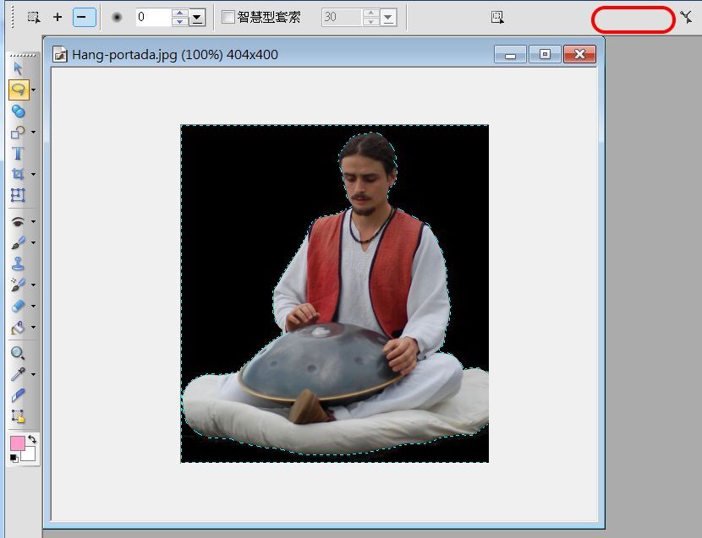
Task: Click the soft edge value field showing 0
Action: [154, 18]
